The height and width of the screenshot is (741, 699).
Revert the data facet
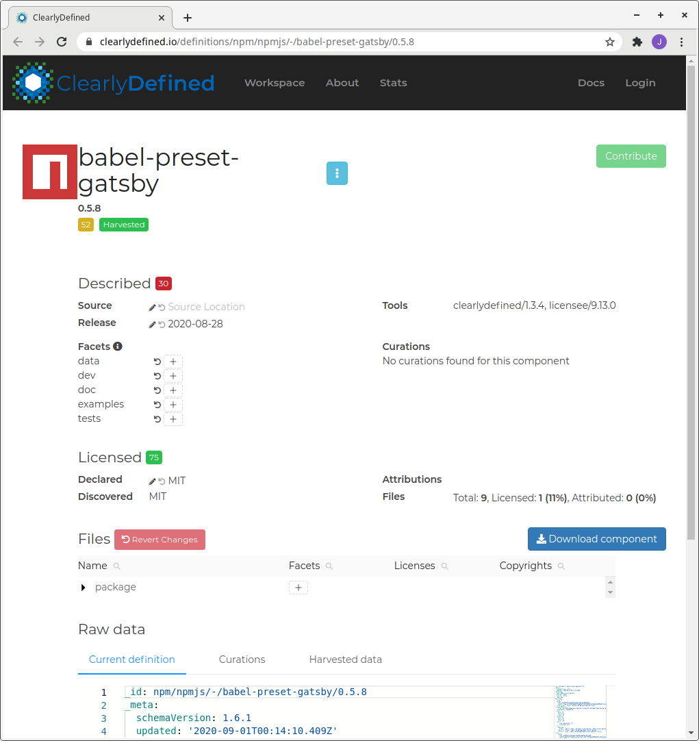click(x=157, y=362)
